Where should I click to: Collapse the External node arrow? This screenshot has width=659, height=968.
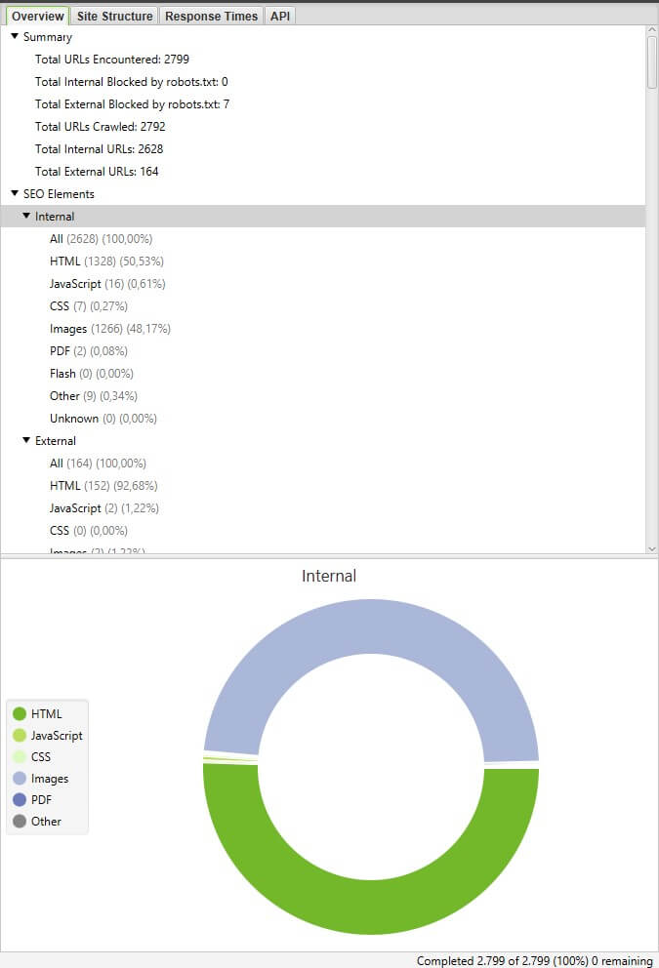pos(26,441)
